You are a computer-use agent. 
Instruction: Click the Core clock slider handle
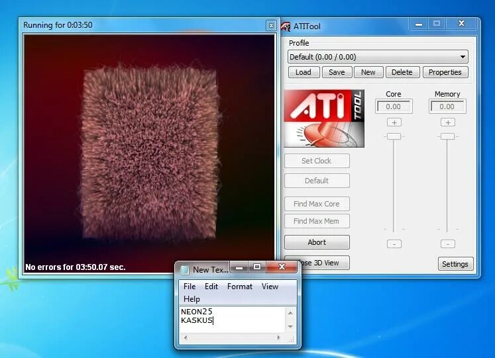point(394,136)
